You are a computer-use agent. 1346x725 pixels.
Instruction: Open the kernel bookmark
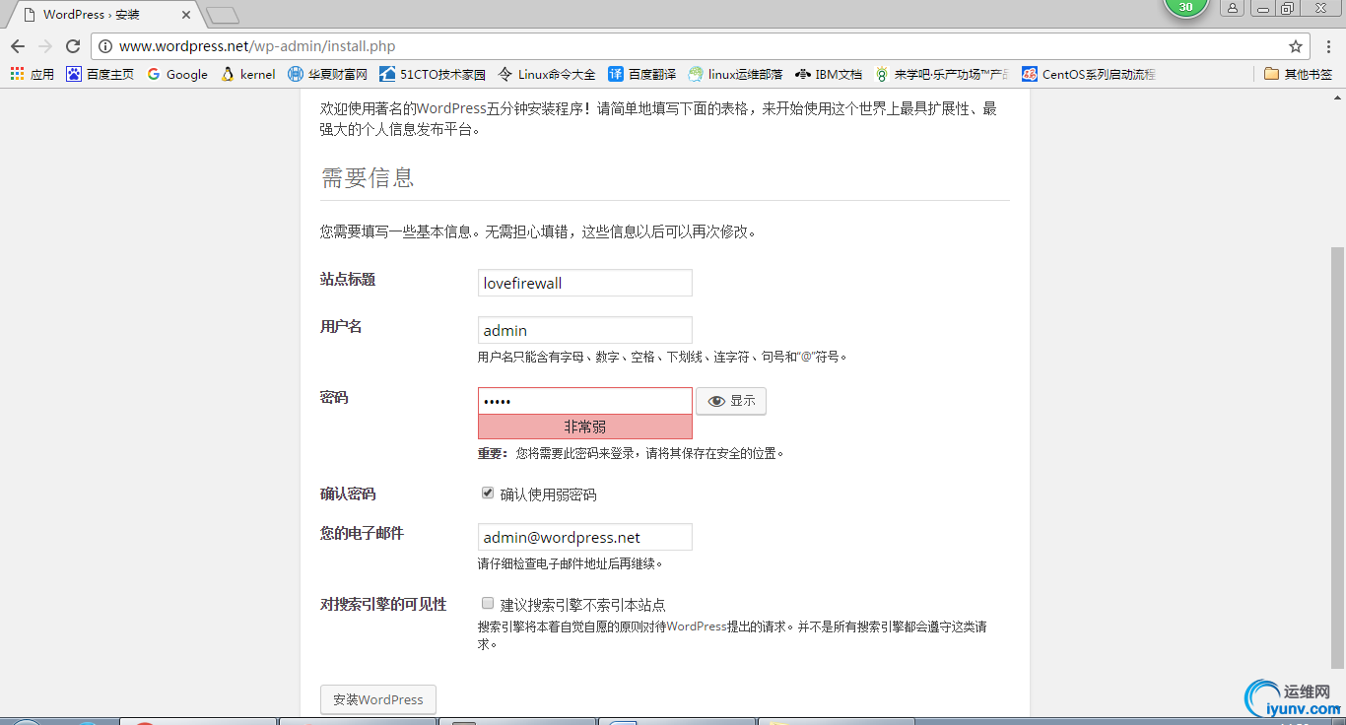(248, 74)
